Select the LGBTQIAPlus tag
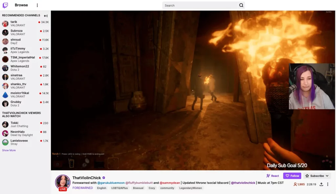The height and width of the screenshot is (194, 336). point(119,188)
